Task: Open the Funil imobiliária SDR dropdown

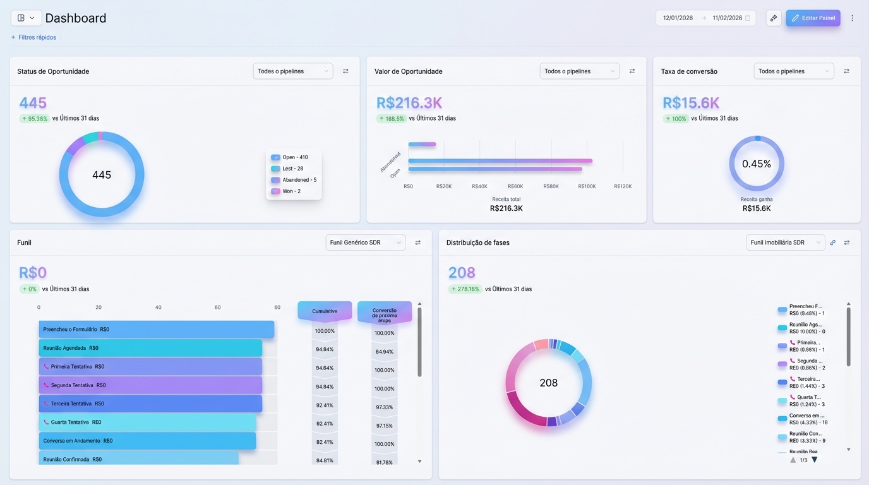Action: (786, 242)
